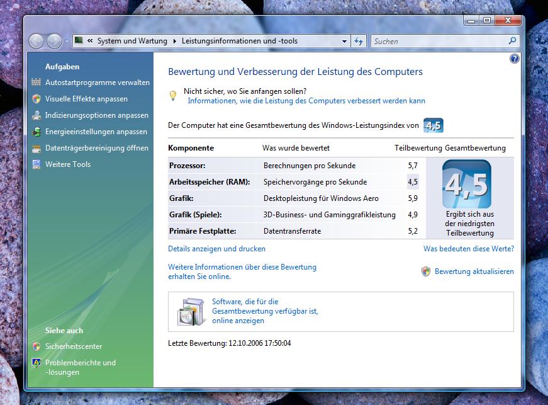Launch Datenträgerbereinigung öffnen
Screen dimensions: 548x405
tap(97, 148)
